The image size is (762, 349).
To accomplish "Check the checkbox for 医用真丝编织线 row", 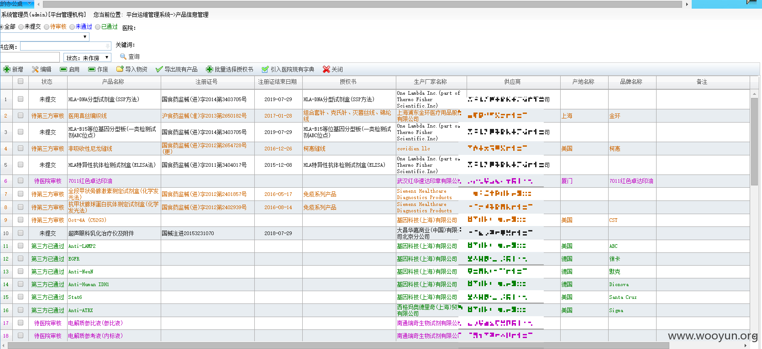I will (x=21, y=115).
